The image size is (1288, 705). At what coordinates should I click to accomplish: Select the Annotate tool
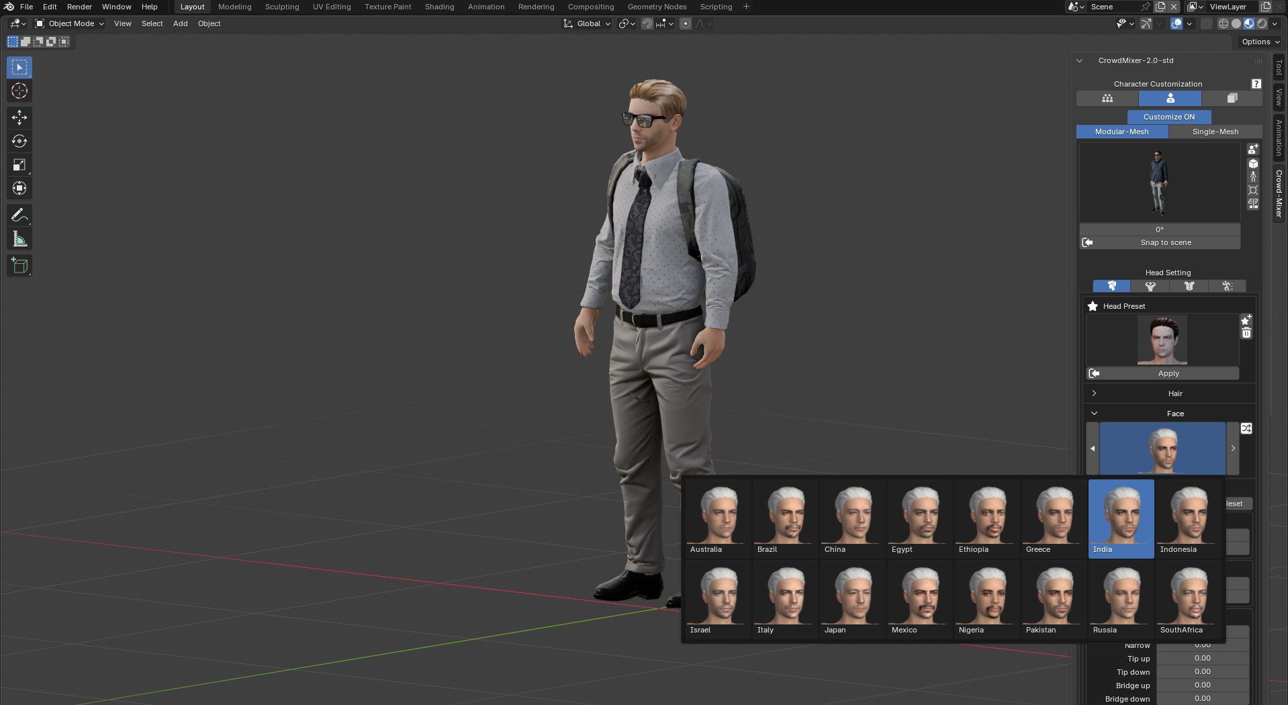[19, 216]
